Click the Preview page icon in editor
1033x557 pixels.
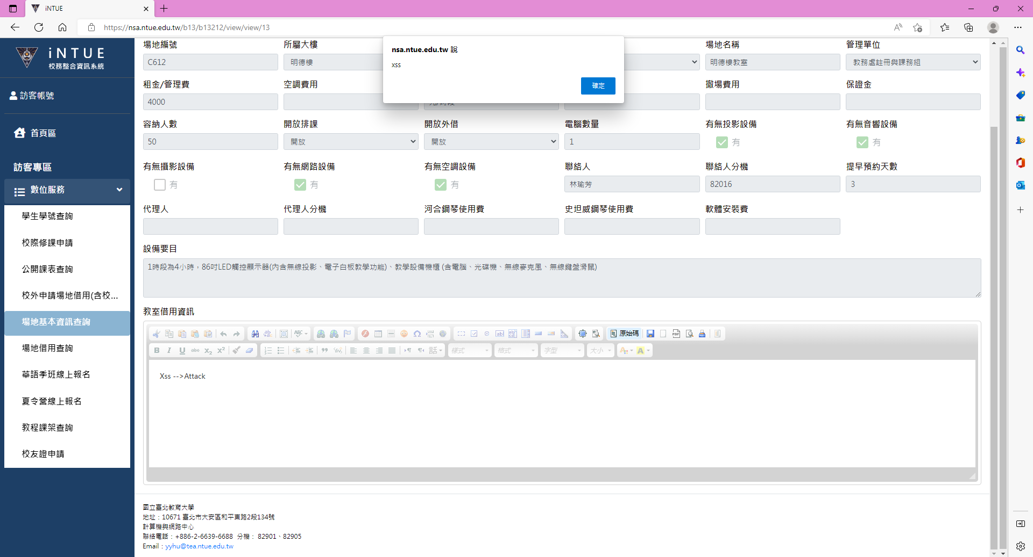click(x=689, y=334)
